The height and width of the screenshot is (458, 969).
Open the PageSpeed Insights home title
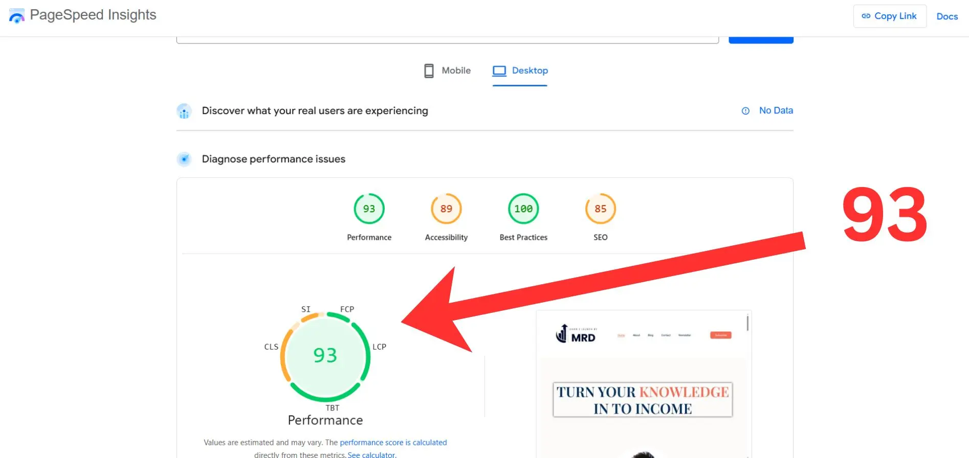click(x=93, y=15)
